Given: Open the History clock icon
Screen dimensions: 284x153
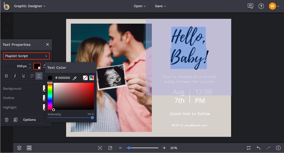Looking at the screenshot, I should point(278,148).
